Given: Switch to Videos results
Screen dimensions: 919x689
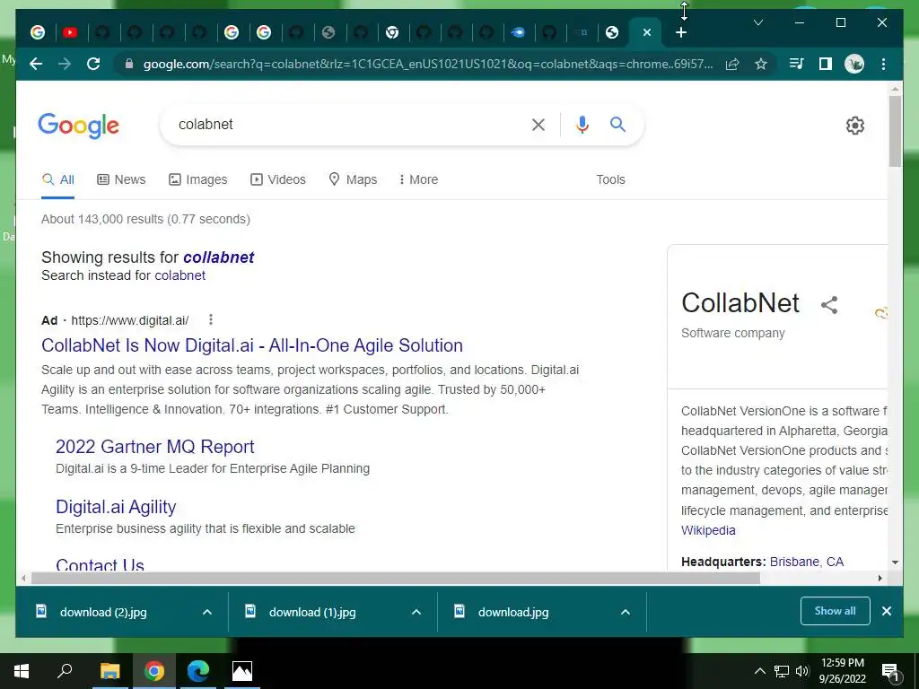Looking at the screenshot, I should pos(278,179).
